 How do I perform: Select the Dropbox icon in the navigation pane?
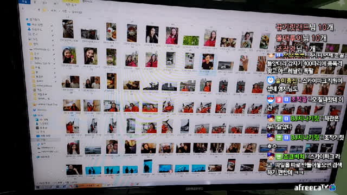[x=34, y=110]
